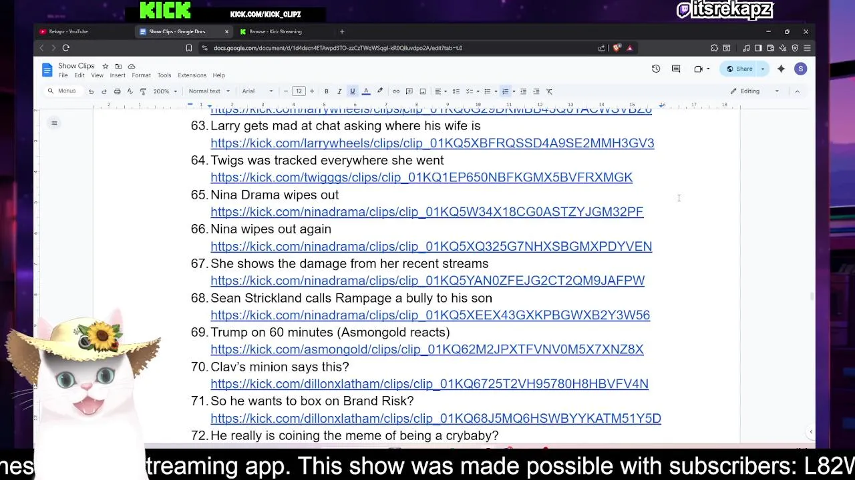Show all comments panel icon

(676, 69)
